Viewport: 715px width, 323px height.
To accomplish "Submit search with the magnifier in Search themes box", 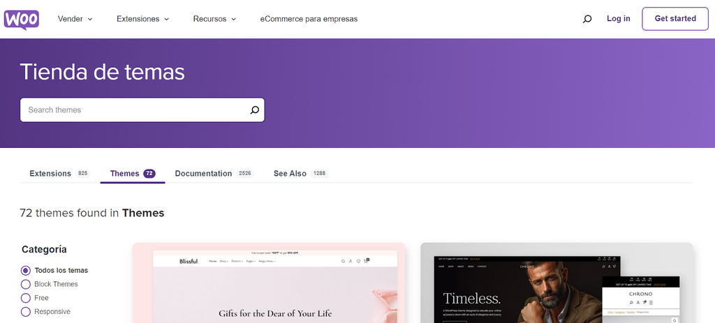I will tap(254, 110).
